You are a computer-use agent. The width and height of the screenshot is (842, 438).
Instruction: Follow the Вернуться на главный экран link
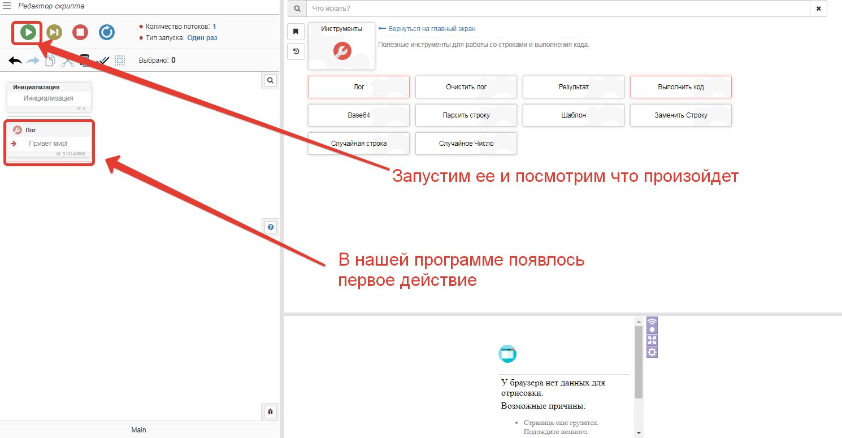pyautogui.click(x=431, y=29)
